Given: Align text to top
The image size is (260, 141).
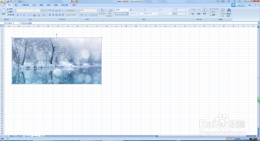Looking at the screenshot, I should click(x=50, y=10).
